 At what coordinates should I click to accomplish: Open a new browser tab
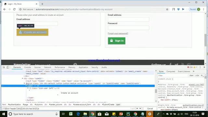click(42, 4)
